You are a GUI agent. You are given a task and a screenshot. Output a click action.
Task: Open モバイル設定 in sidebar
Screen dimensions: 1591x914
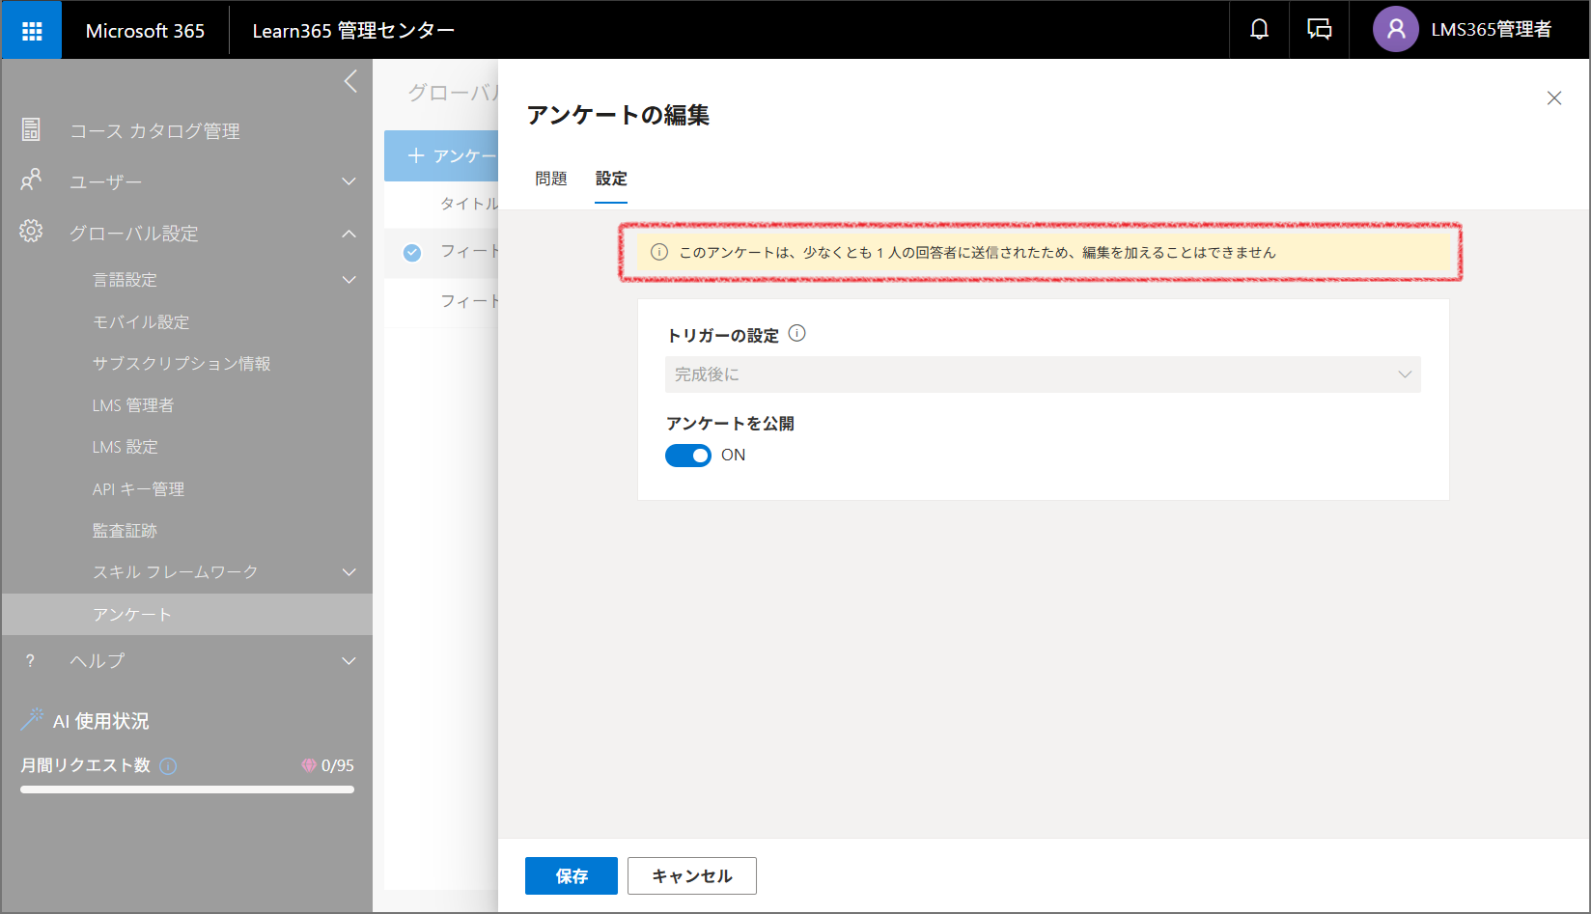point(141,322)
